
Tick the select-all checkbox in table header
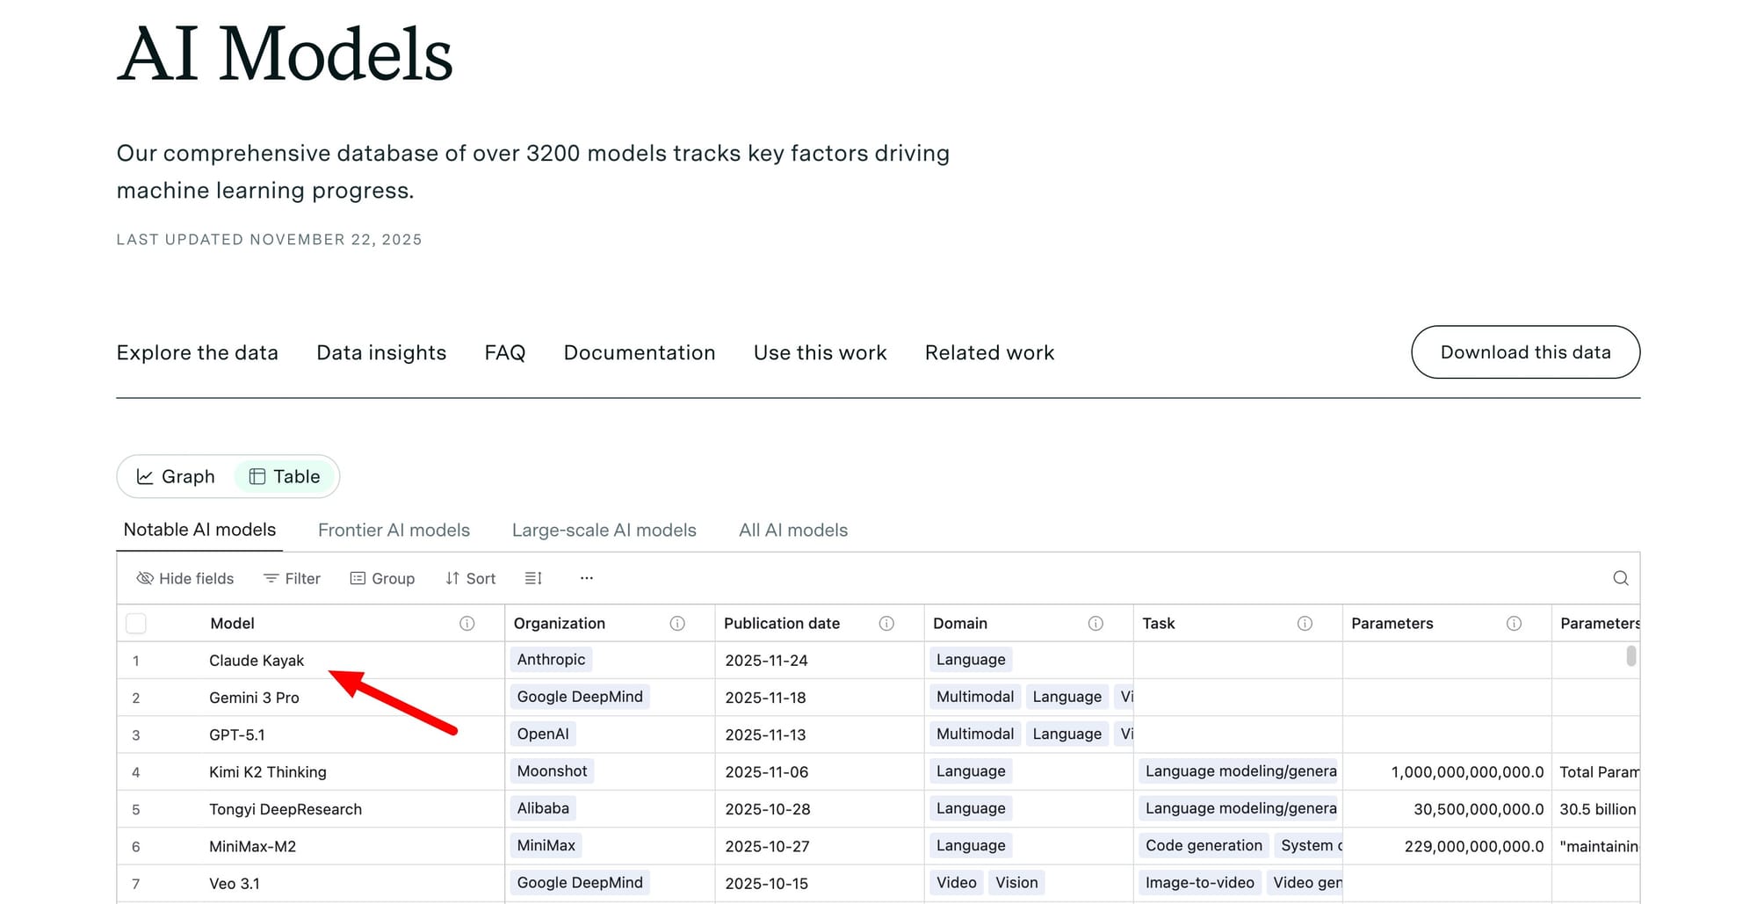tap(136, 623)
